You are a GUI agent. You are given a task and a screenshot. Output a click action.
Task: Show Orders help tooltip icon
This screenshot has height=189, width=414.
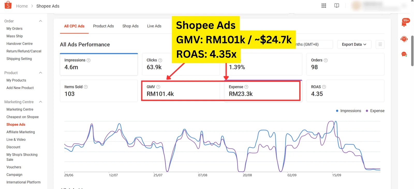326,60
